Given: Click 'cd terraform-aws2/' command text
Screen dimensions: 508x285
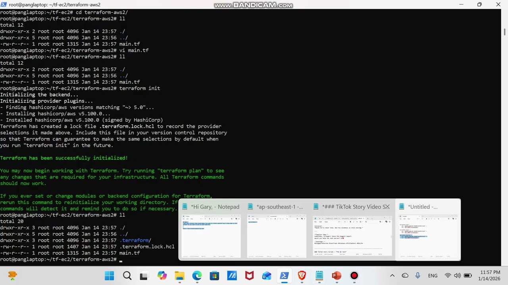Looking at the screenshot, I should tap(102, 12).
